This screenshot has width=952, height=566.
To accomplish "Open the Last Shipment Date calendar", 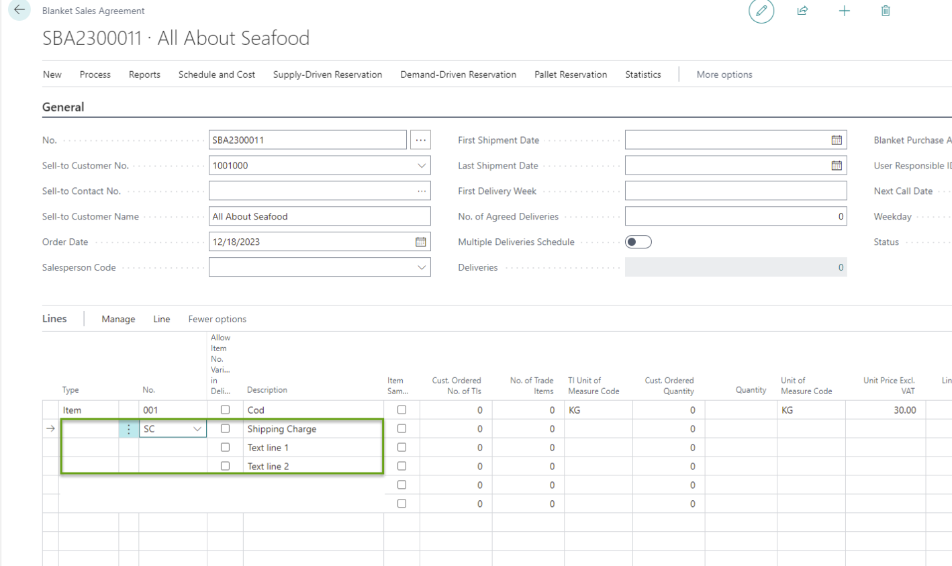I will 837,165.
